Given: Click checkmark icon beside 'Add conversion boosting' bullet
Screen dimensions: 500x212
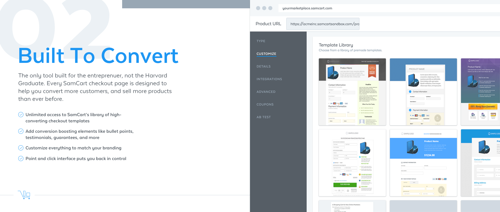Looking at the screenshot, I should click(x=21, y=131).
